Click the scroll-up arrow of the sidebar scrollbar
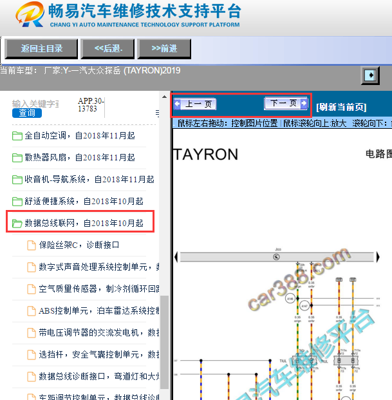This screenshot has width=392, height=400. pos(164,97)
